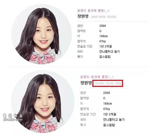Click the lower profile's circular portrait photo
The width and height of the screenshot is (148, 137).
pos(43,102)
